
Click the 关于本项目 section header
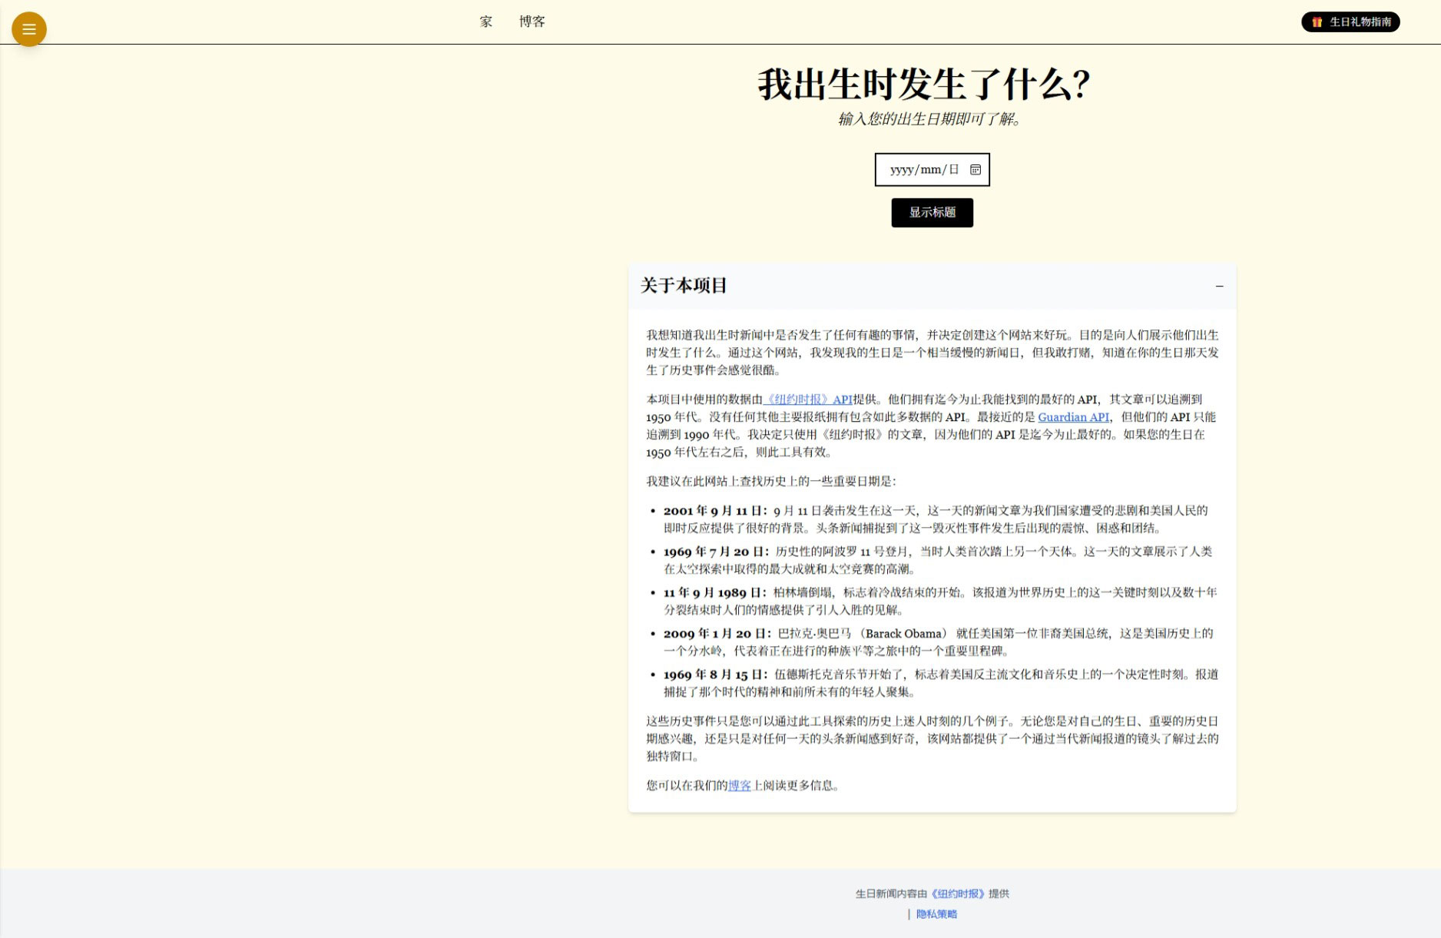point(684,285)
